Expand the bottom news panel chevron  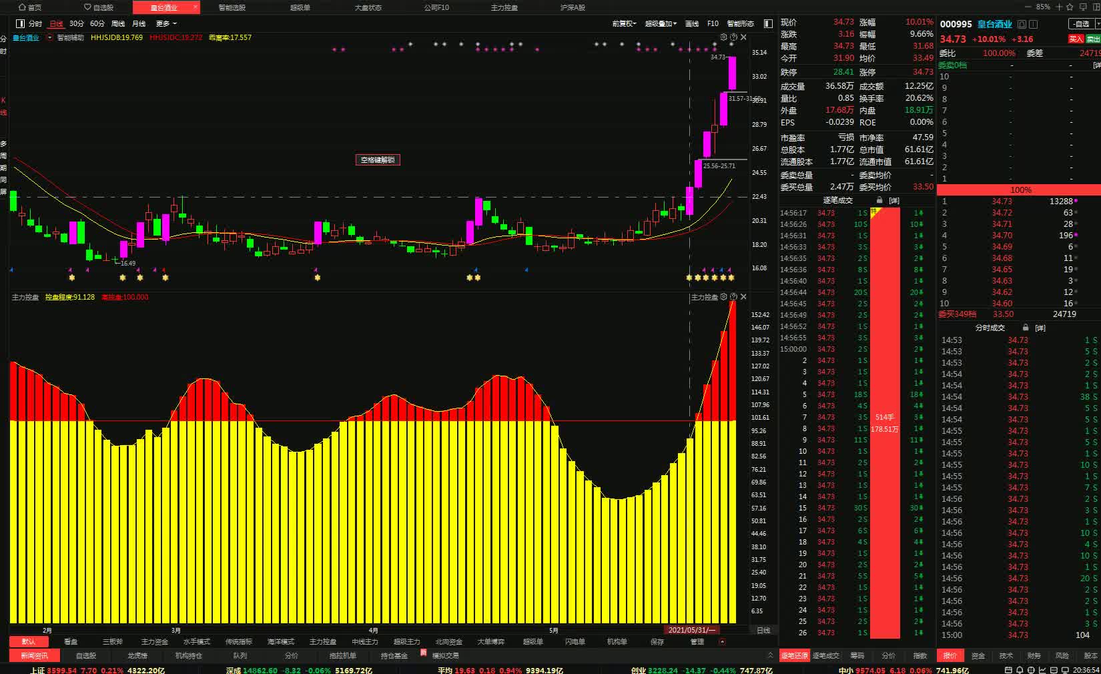(x=770, y=655)
